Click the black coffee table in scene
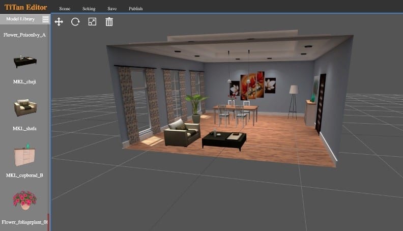The height and width of the screenshot is (231, 403). [224, 140]
